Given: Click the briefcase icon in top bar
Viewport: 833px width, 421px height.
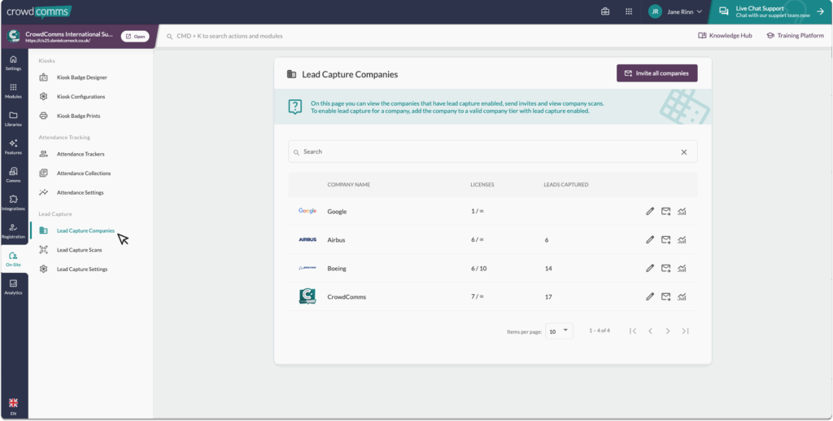Looking at the screenshot, I should (x=605, y=11).
